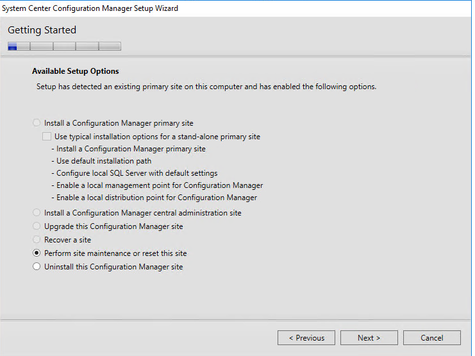The height and width of the screenshot is (356, 475).
Task: Click Enable a local distribution point line
Action: [154, 198]
